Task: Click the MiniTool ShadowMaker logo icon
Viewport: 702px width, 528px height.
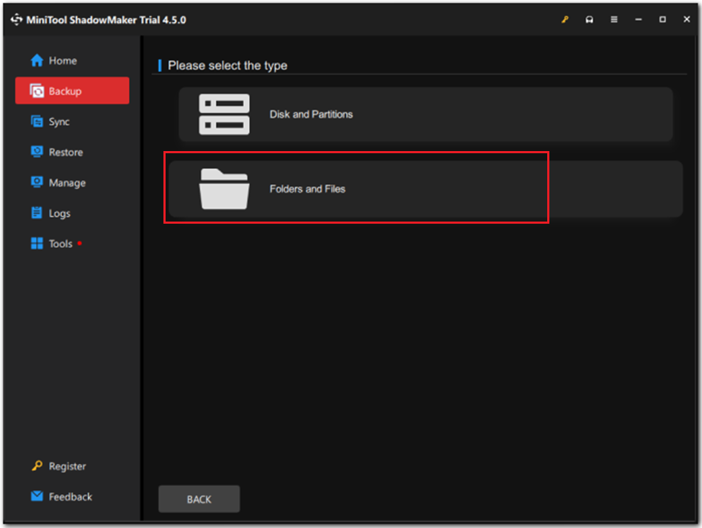Action: tap(16, 20)
